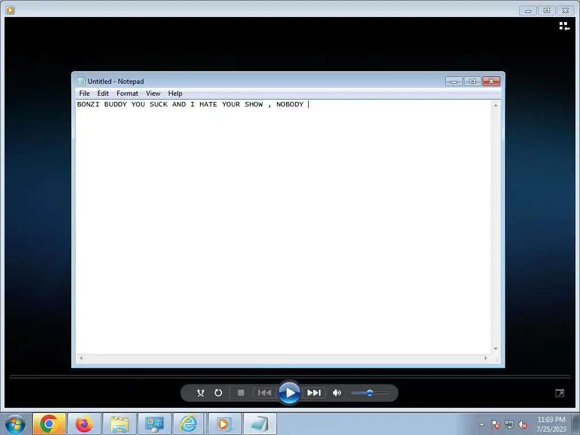The image size is (580, 435).
Task: Click the network status tray icon
Action: click(x=509, y=425)
